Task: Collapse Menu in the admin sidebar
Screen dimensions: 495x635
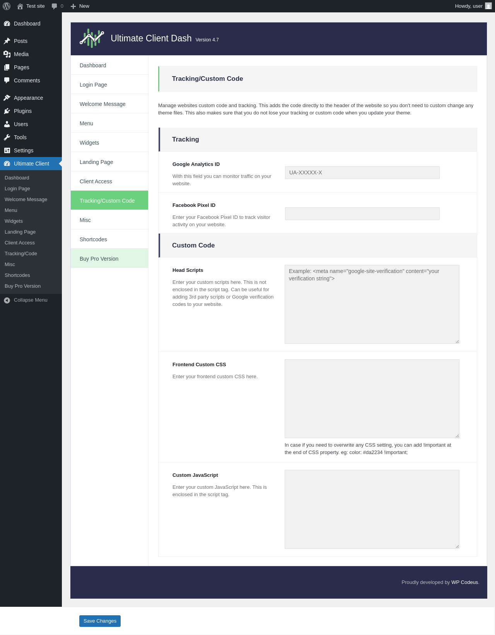Action: click(x=31, y=300)
